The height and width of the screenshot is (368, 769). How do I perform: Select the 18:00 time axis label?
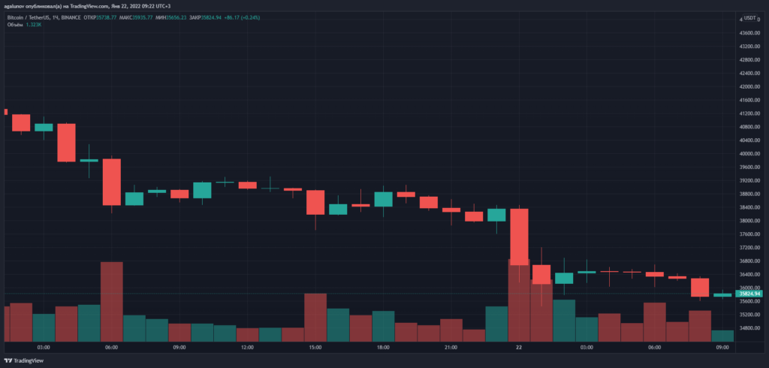pyautogui.click(x=383, y=348)
